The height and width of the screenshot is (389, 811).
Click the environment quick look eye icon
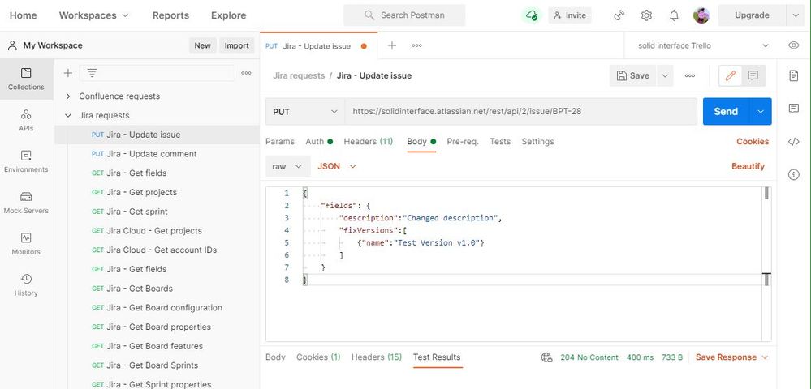pyautogui.click(x=793, y=45)
